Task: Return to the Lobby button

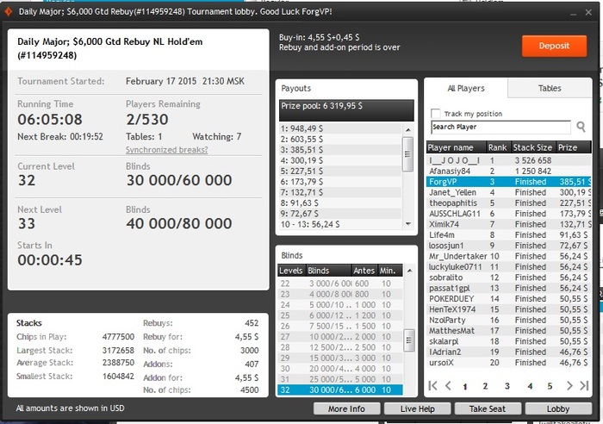Action: (x=558, y=408)
